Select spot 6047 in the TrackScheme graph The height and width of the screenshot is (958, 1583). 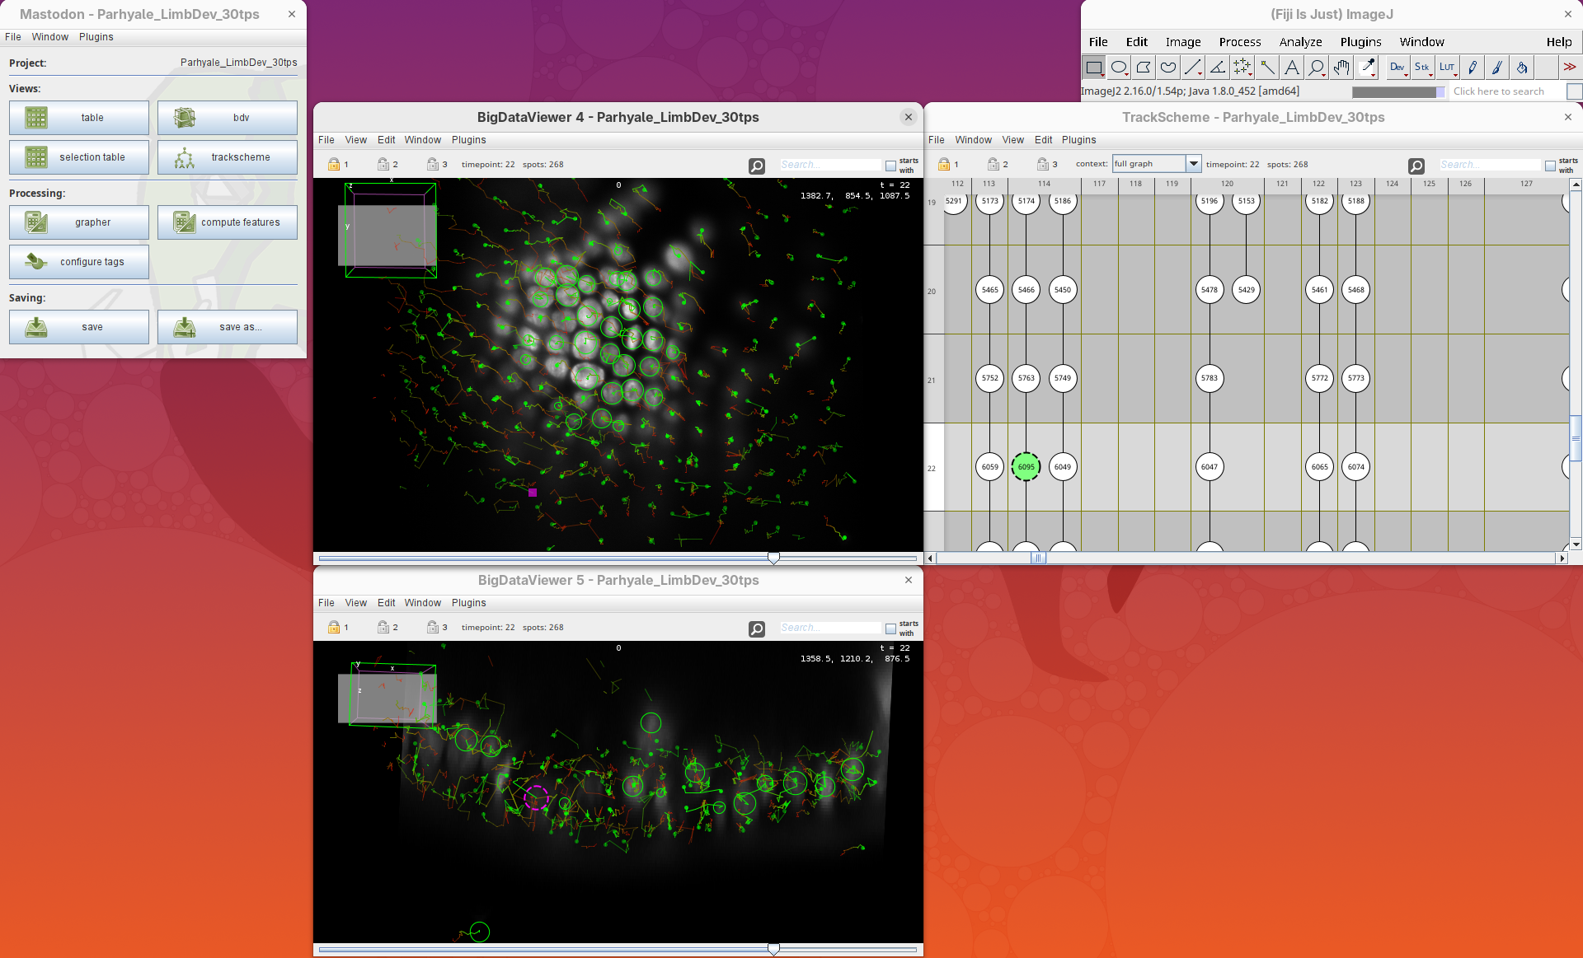tap(1209, 467)
